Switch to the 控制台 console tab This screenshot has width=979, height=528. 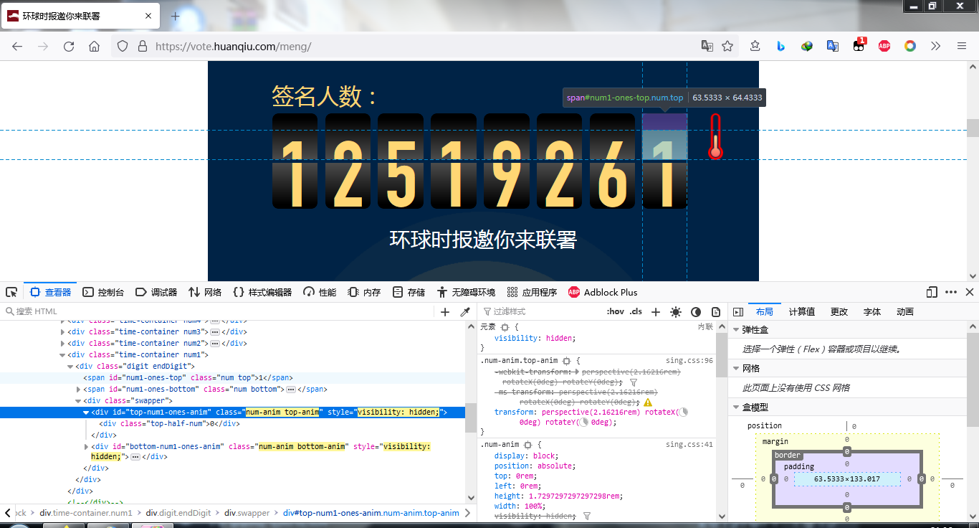(x=103, y=292)
